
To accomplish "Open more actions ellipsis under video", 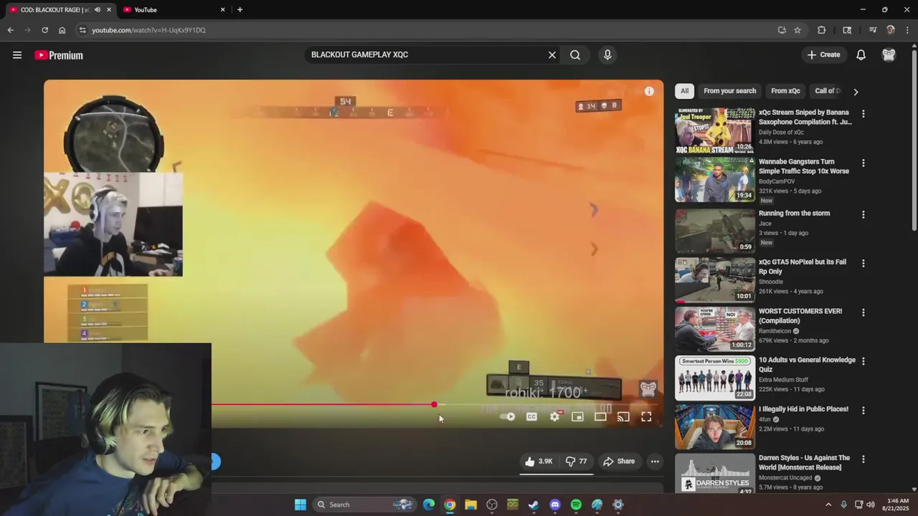I will [655, 462].
